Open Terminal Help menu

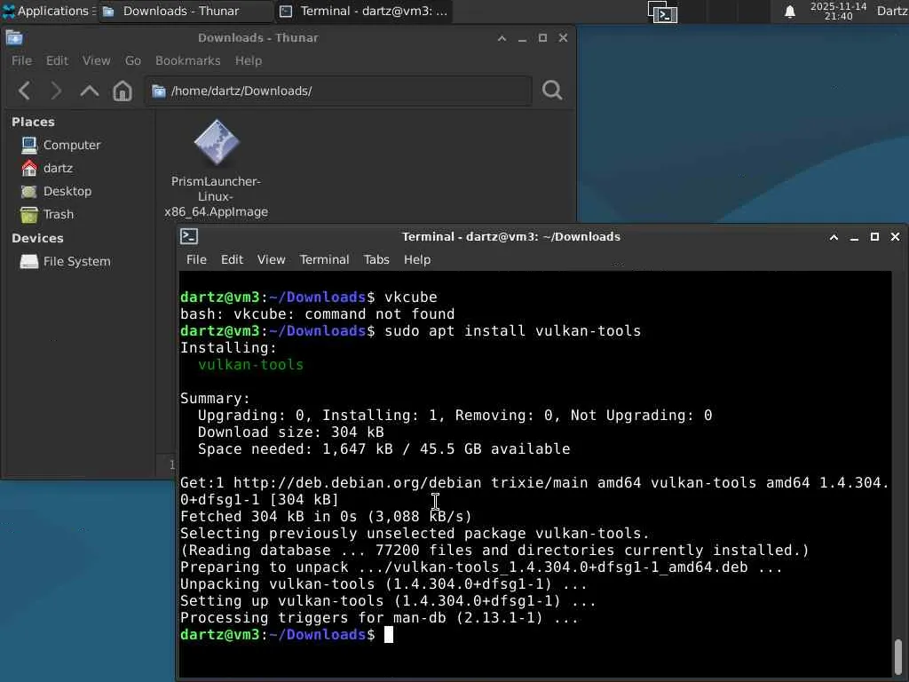417,260
